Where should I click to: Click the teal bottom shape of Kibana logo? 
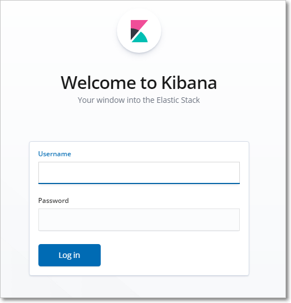click(141, 38)
